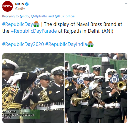This screenshot has height=126, width=128.
Task: Open the #RepublicDayIndia hashtag
Action: coord(66,44)
